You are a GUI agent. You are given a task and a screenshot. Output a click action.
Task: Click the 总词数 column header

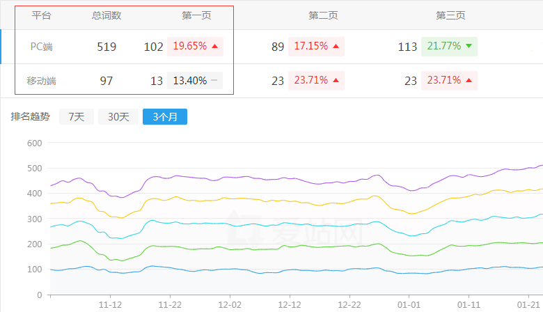pyautogui.click(x=107, y=15)
